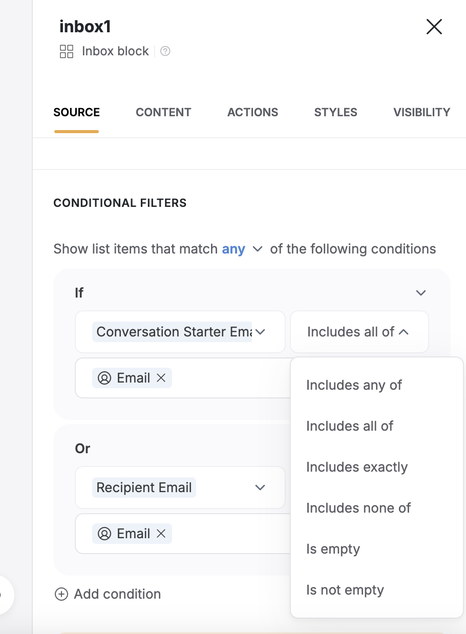Open the CONTENT tab
Viewport: 466px width, 634px height.
163,112
